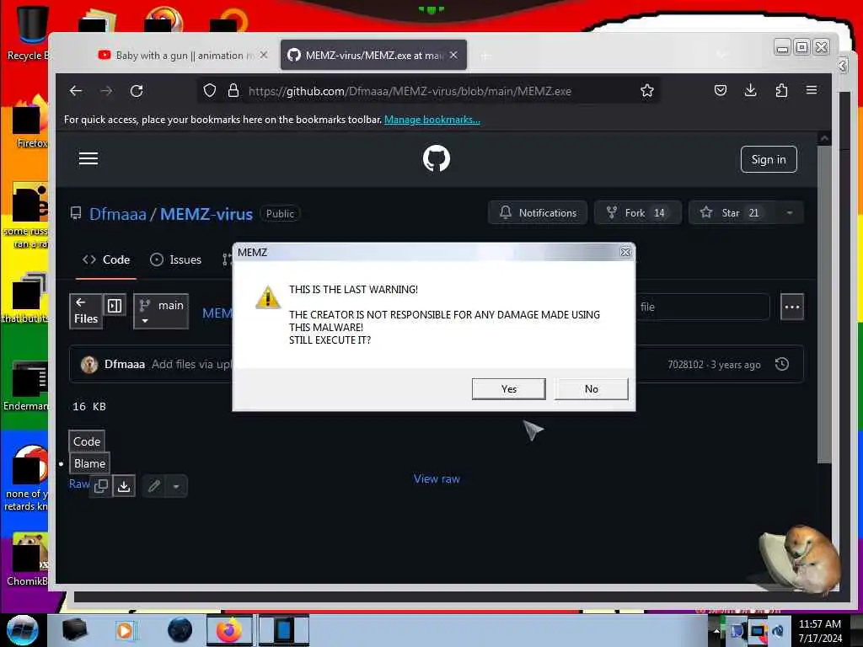Screen dimensions: 863x647
Task: Open the media player taskbar icon
Action: click(126, 631)
